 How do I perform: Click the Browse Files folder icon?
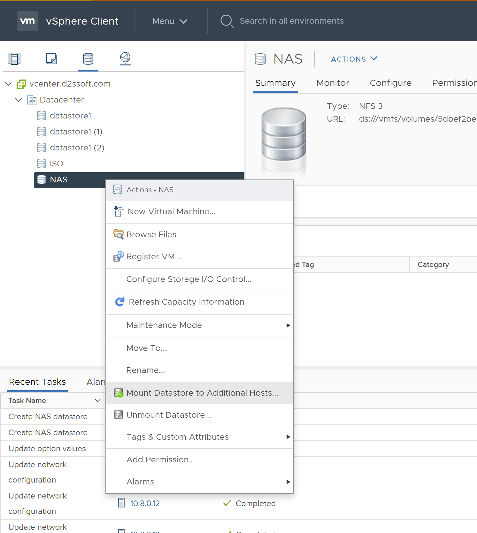tap(119, 234)
